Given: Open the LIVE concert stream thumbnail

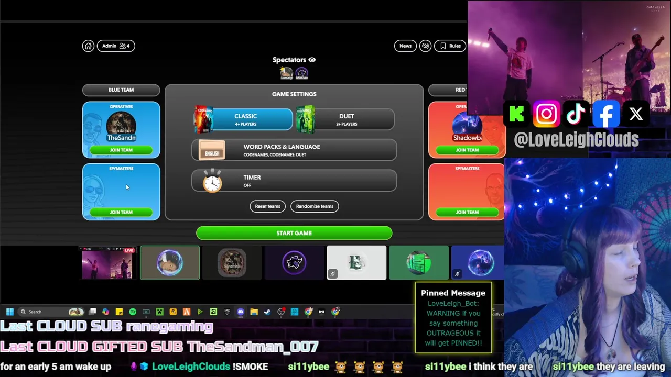Looking at the screenshot, I should click(x=107, y=263).
